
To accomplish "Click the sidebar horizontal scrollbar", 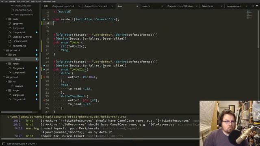I will click(x=17, y=112).
